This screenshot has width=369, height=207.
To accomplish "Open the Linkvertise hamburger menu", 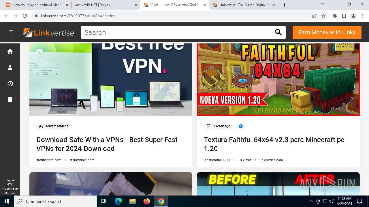I will 11,32.
